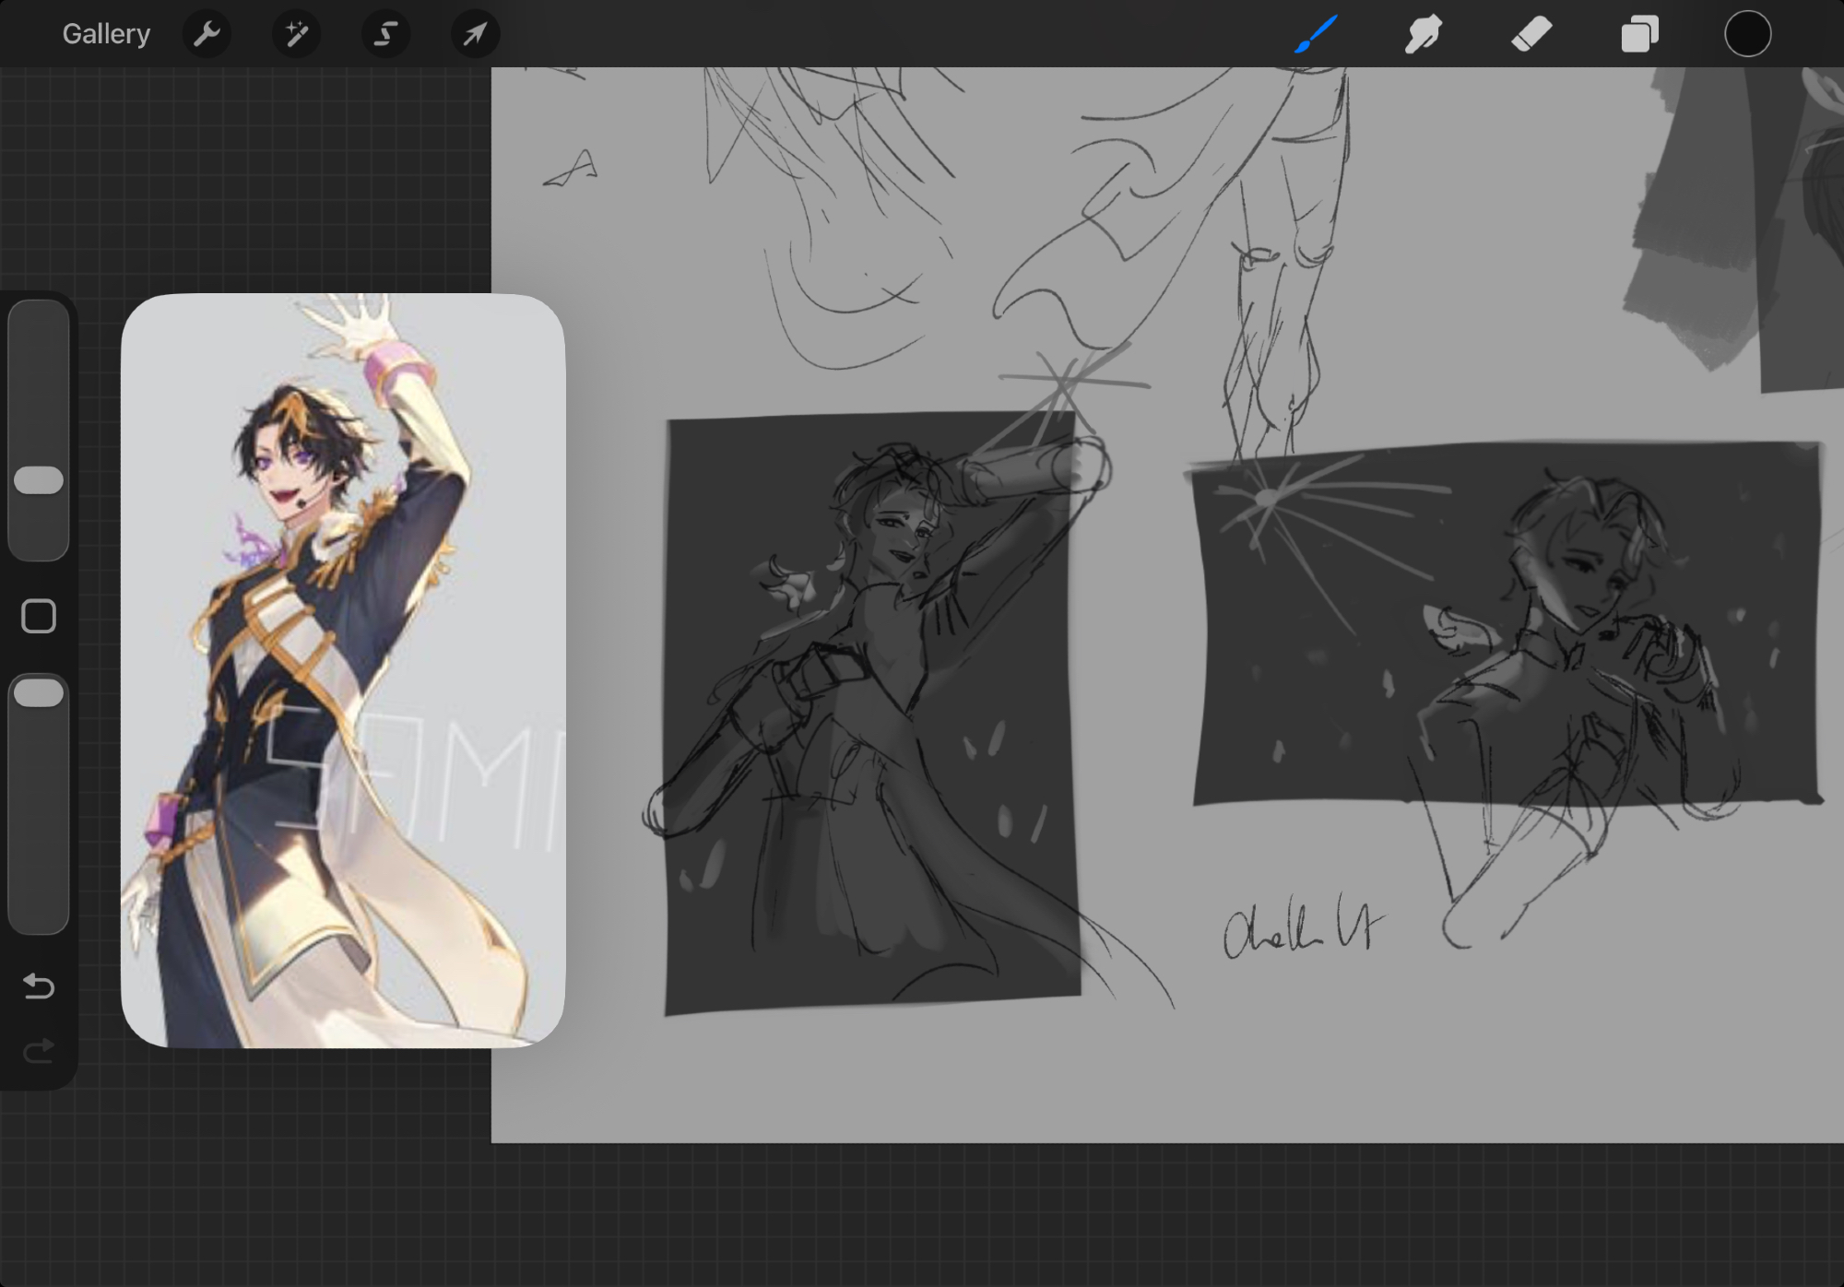
Task: Tap the square Modify button in sidebar
Action: click(x=39, y=616)
